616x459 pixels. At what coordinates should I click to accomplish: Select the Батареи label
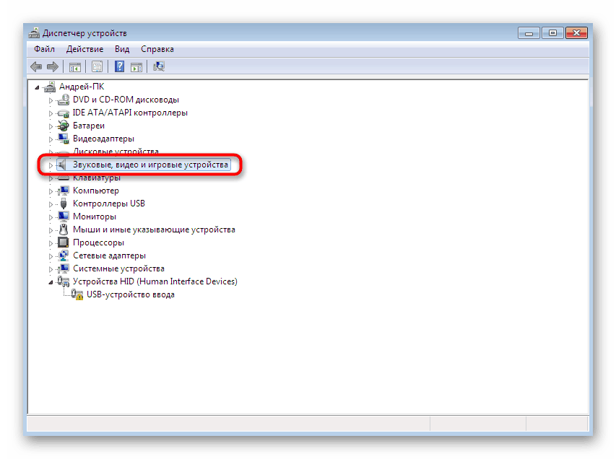(89, 126)
